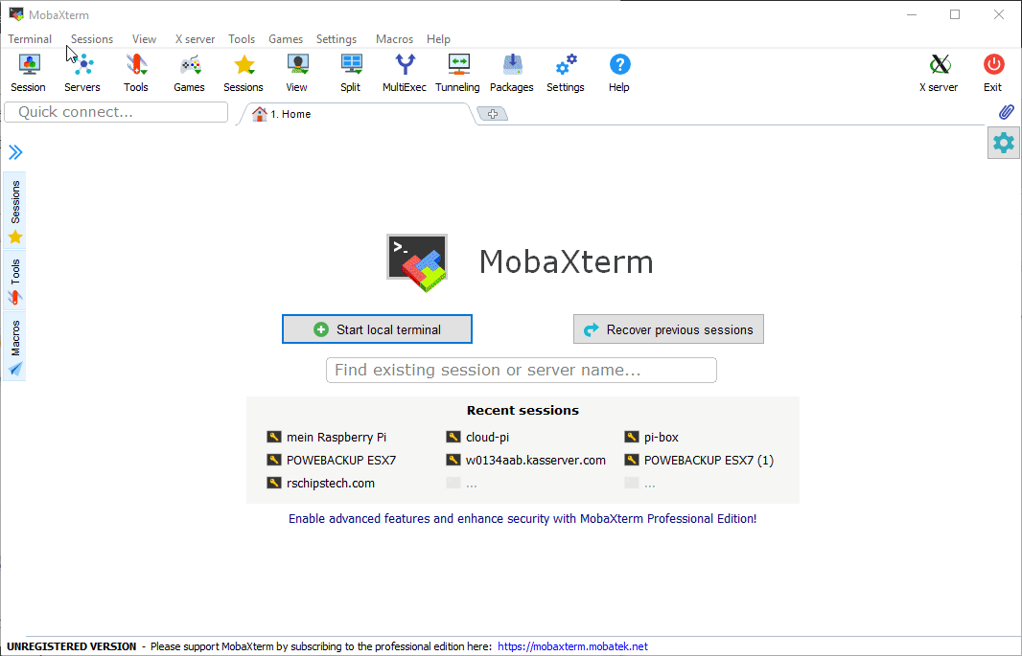Select the 1. Home tab
This screenshot has height=656, width=1022.
(x=356, y=114)
